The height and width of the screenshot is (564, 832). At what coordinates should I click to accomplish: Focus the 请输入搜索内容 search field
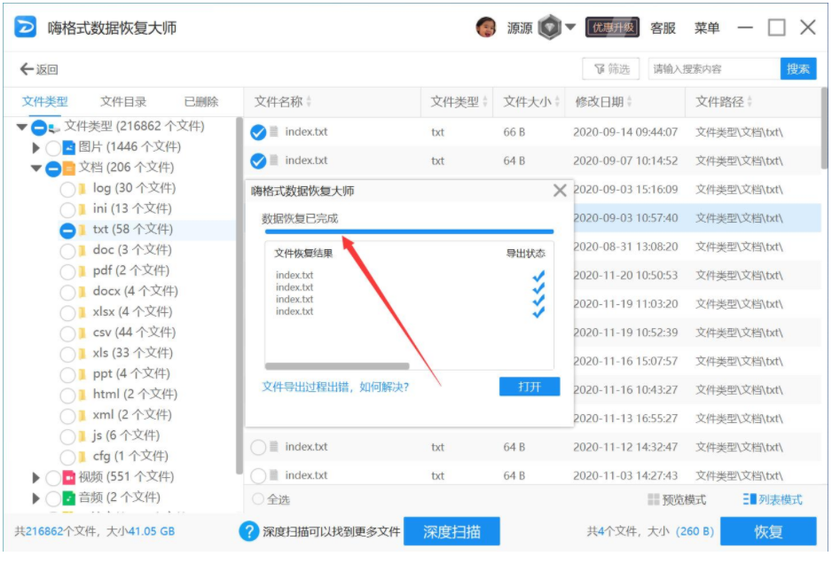tap(714, 69)
